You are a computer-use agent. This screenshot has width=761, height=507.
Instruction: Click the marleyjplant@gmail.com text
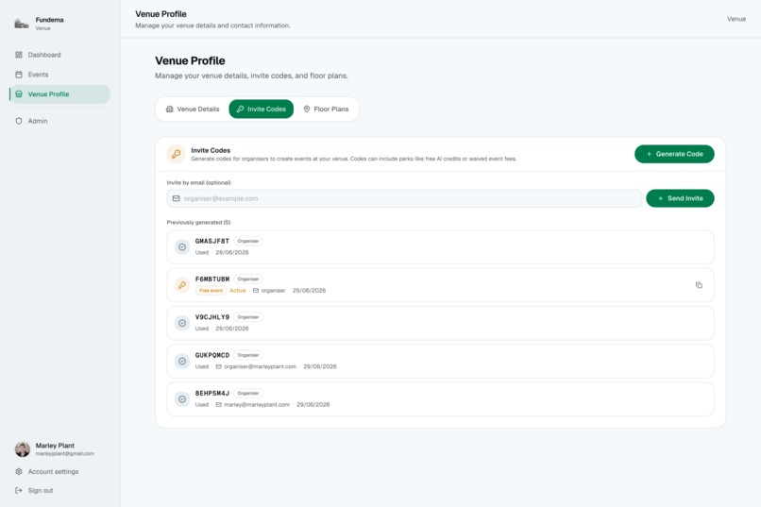[x=64, y=453]
